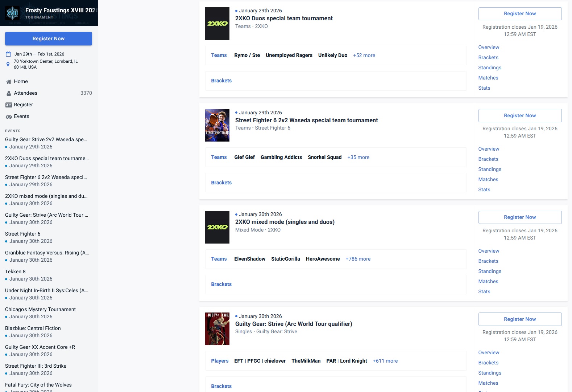Open Matches for 2XKO Duos tournament

pos(488,78)
